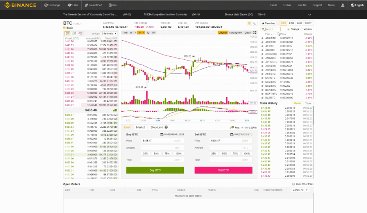Expand chart to fullscreen

tap(255, 32)
